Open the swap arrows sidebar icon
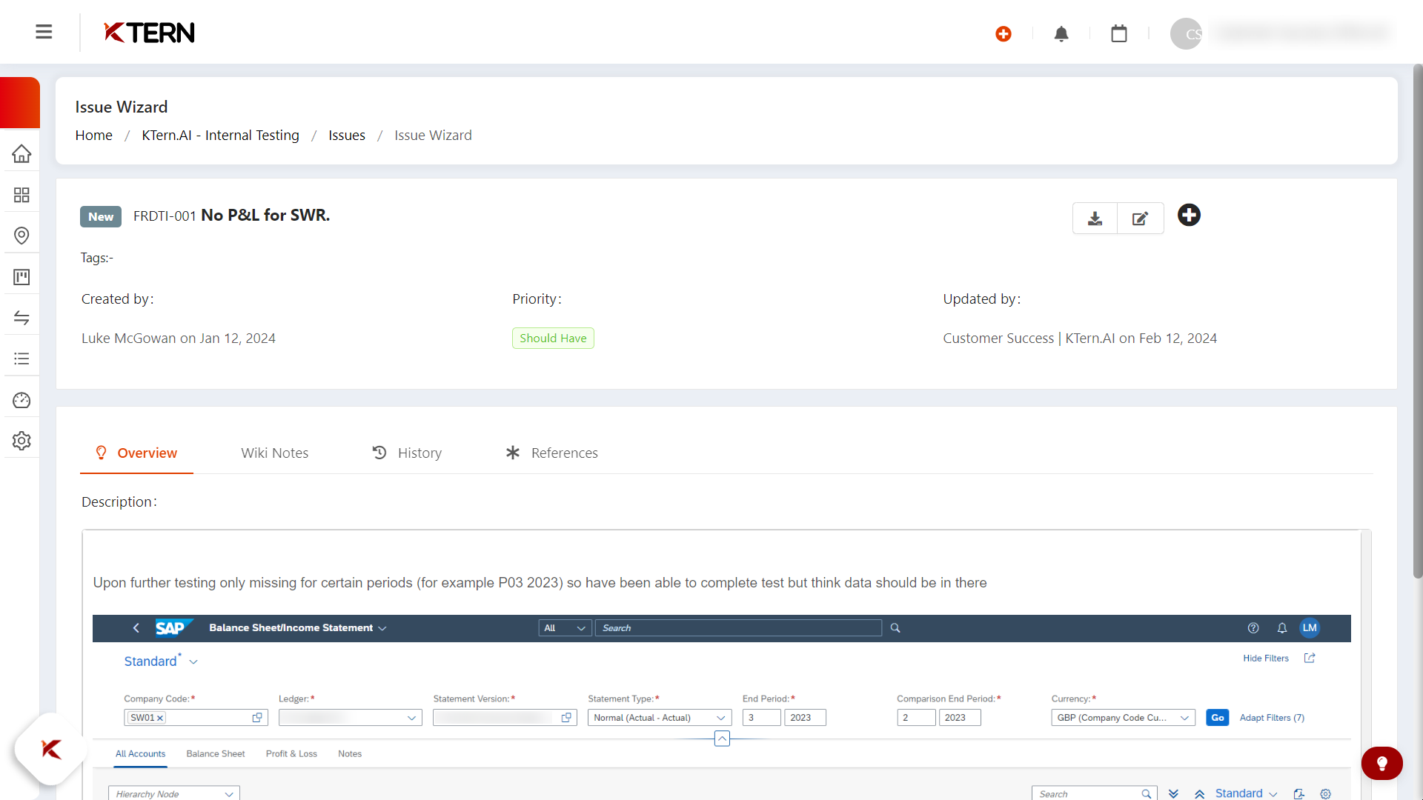 tap(21, 318)
